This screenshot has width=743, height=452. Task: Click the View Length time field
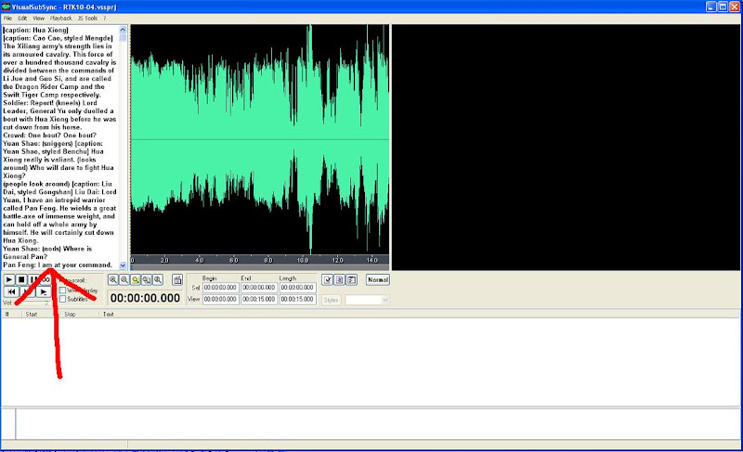297,299
